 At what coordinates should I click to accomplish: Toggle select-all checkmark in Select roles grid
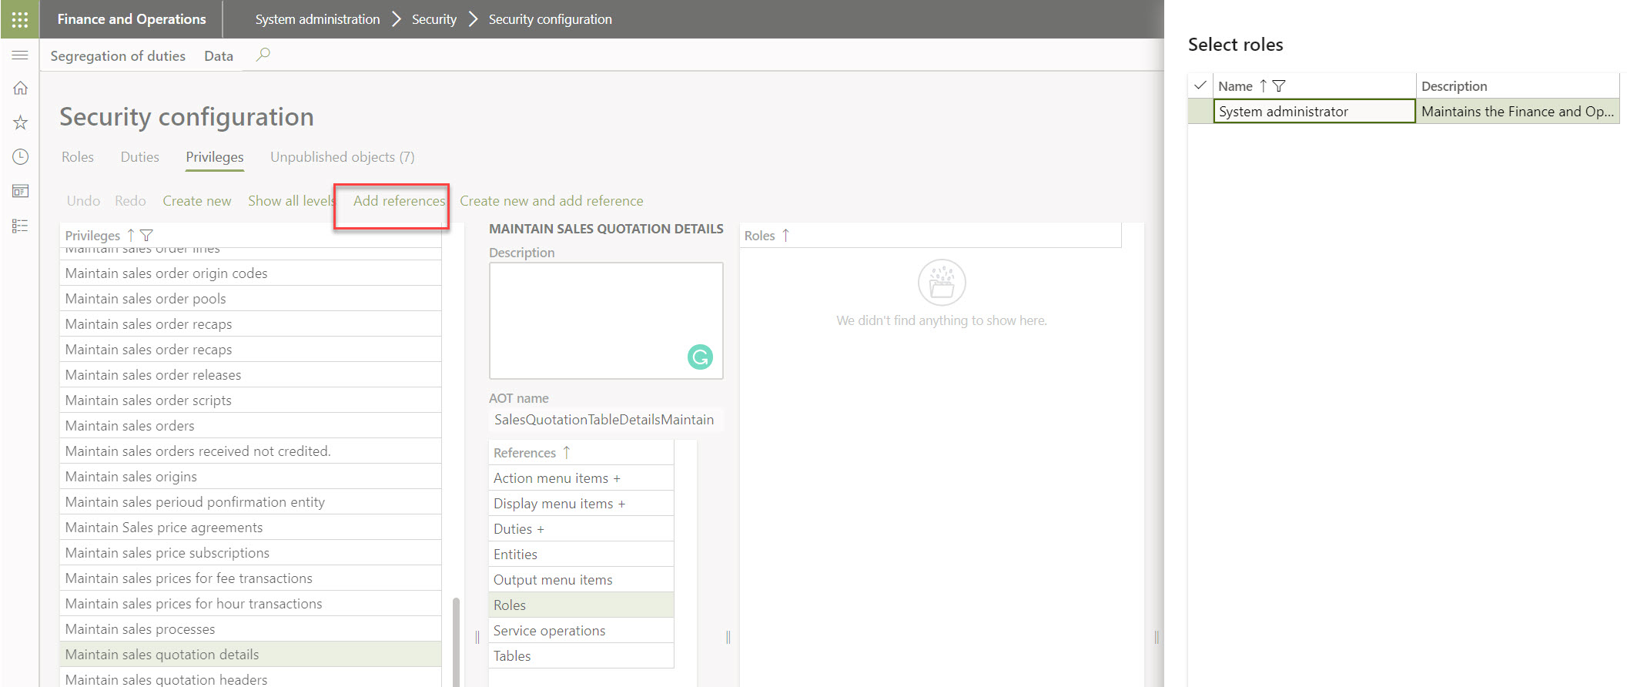[1200, 85]
